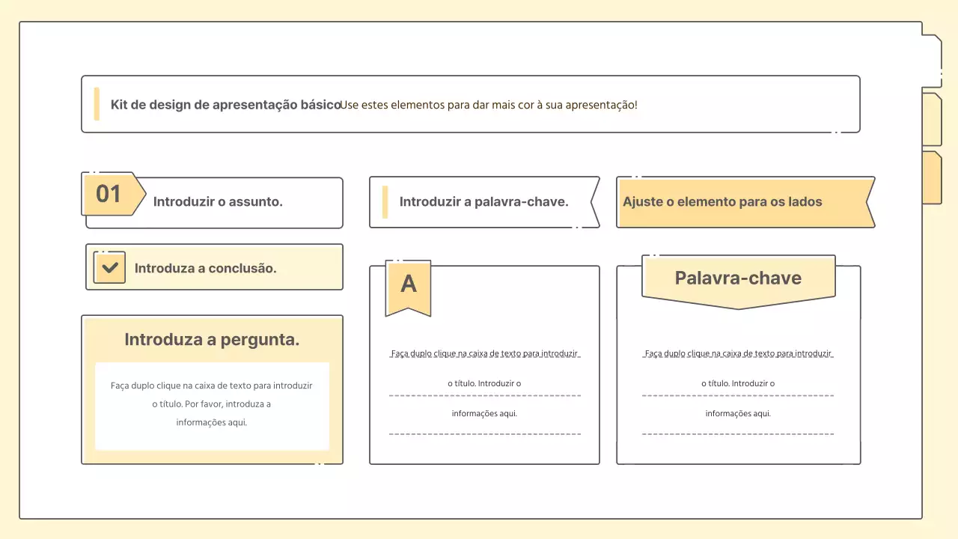Click 'o título. Introduzir o' in the 'A' card
Viewport: 958px width, 539px height.
pyautogui.click(x=484, y=383)
